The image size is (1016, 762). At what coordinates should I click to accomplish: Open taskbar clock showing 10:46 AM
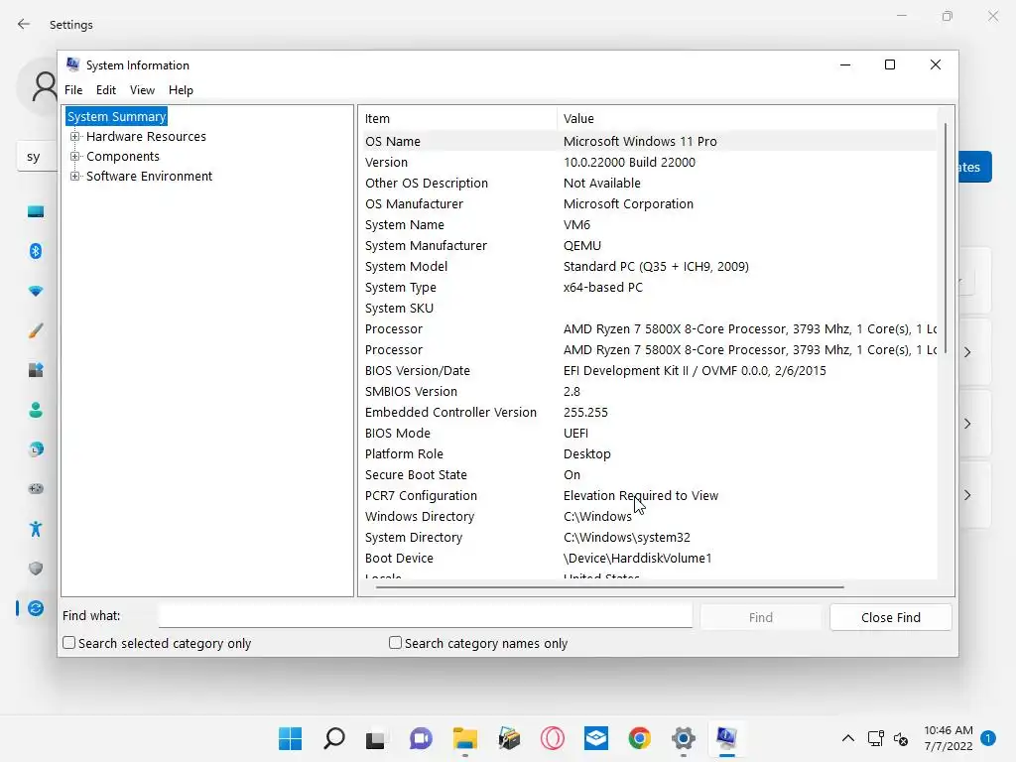point(948,738)
